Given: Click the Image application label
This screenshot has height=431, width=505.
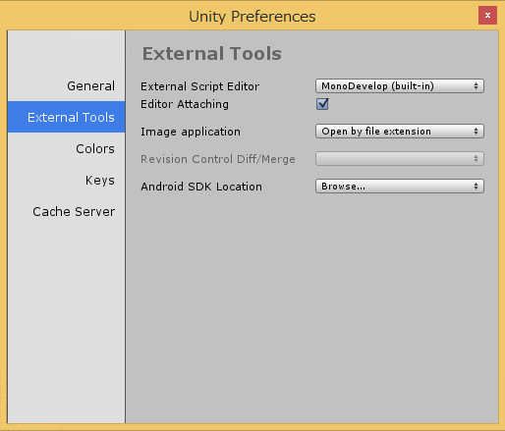Looking at the screenshot, I should [191, 132].
